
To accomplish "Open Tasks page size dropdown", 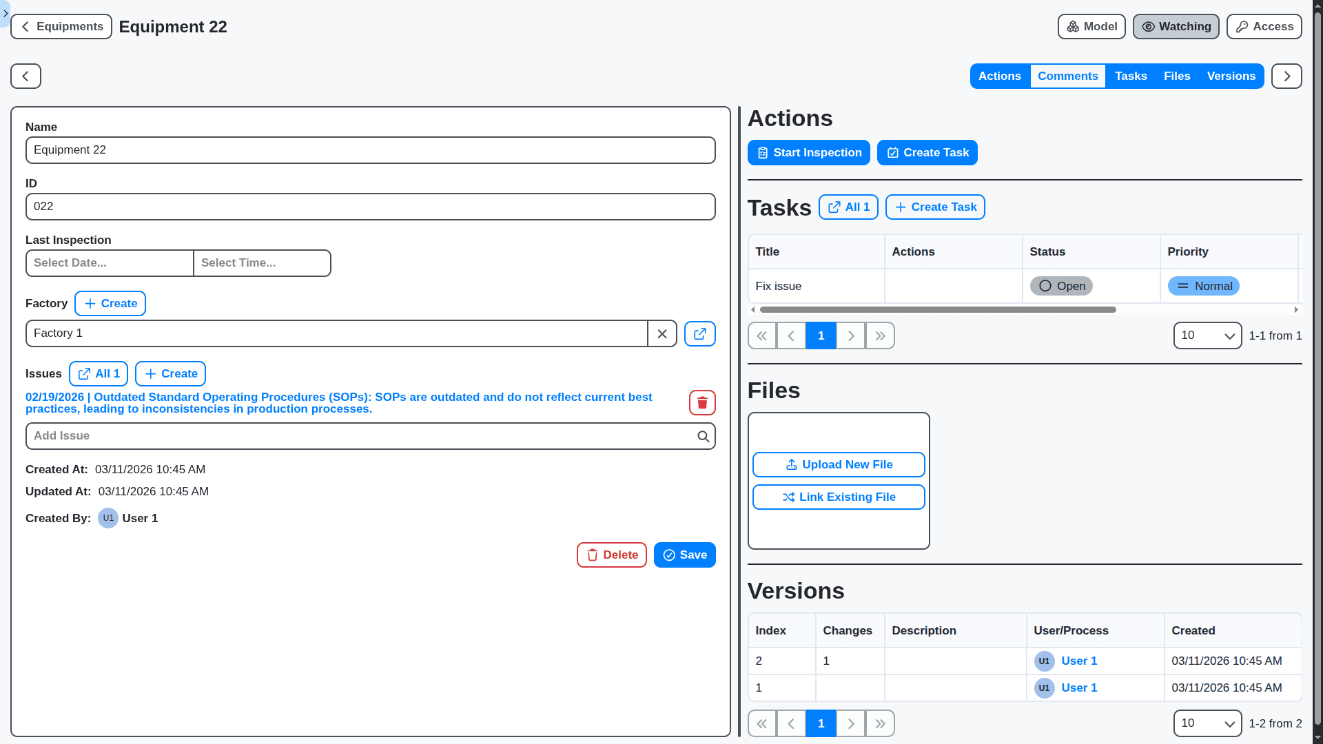I will point(1207,336).
